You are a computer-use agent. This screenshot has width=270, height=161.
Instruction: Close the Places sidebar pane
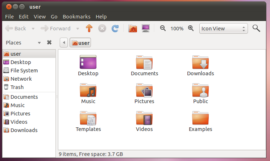coord(49,43)
